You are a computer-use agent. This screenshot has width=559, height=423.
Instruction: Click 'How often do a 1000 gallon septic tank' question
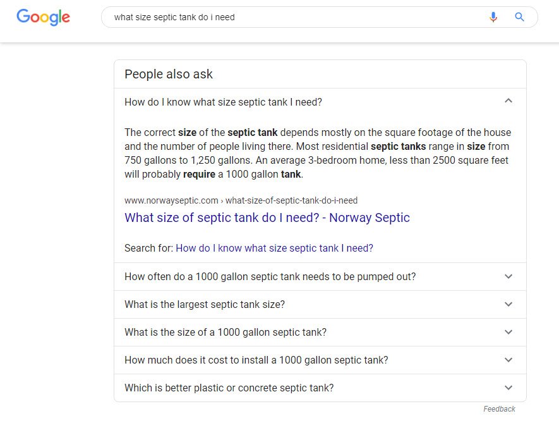click(x=270, y=277)
